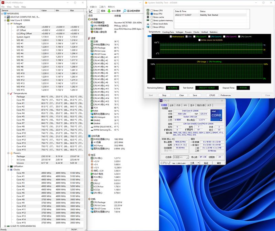The width and height of the screenshot is (275, 231).
Task: Enable the Stress CPU checkbox
Action: click(x=152, y=11)
